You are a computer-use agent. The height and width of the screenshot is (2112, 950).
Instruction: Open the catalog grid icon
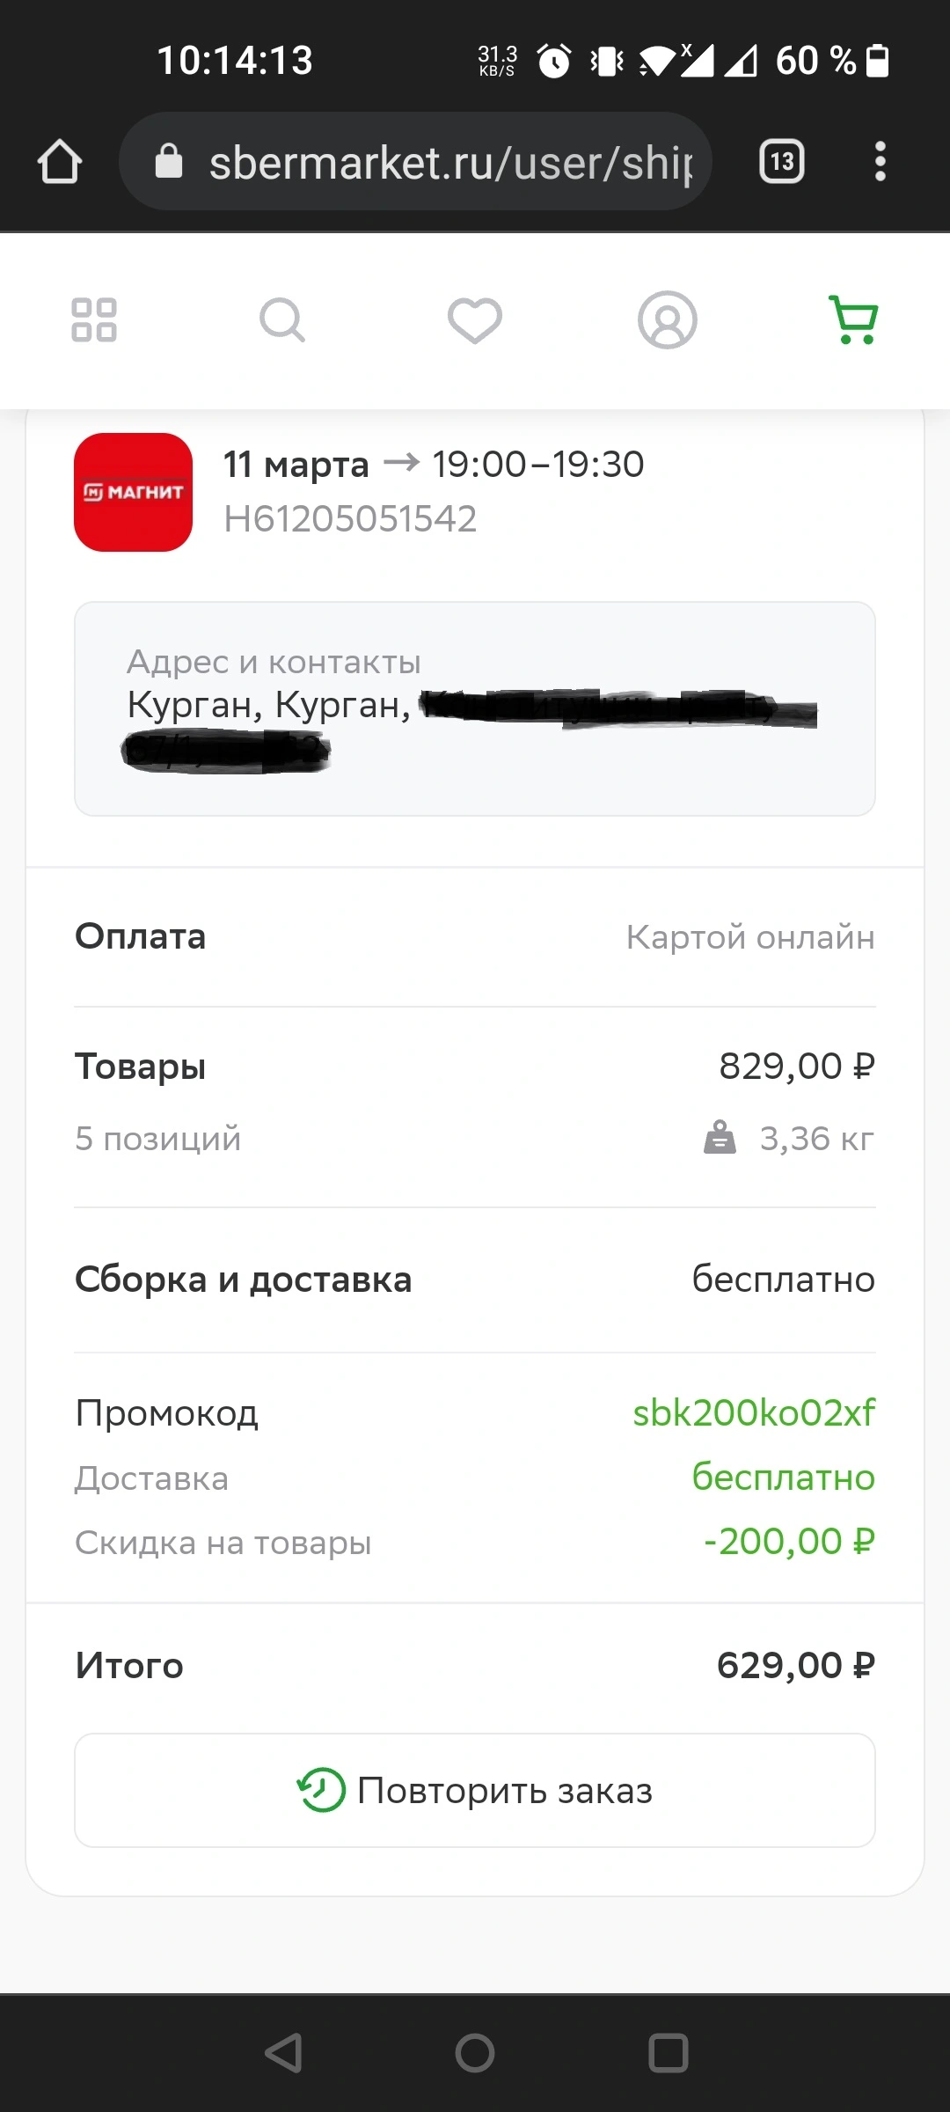click(x=94, y=319)
